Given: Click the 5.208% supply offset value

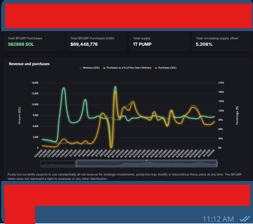Looking at the screenshot, I should (x=204, y=44).
